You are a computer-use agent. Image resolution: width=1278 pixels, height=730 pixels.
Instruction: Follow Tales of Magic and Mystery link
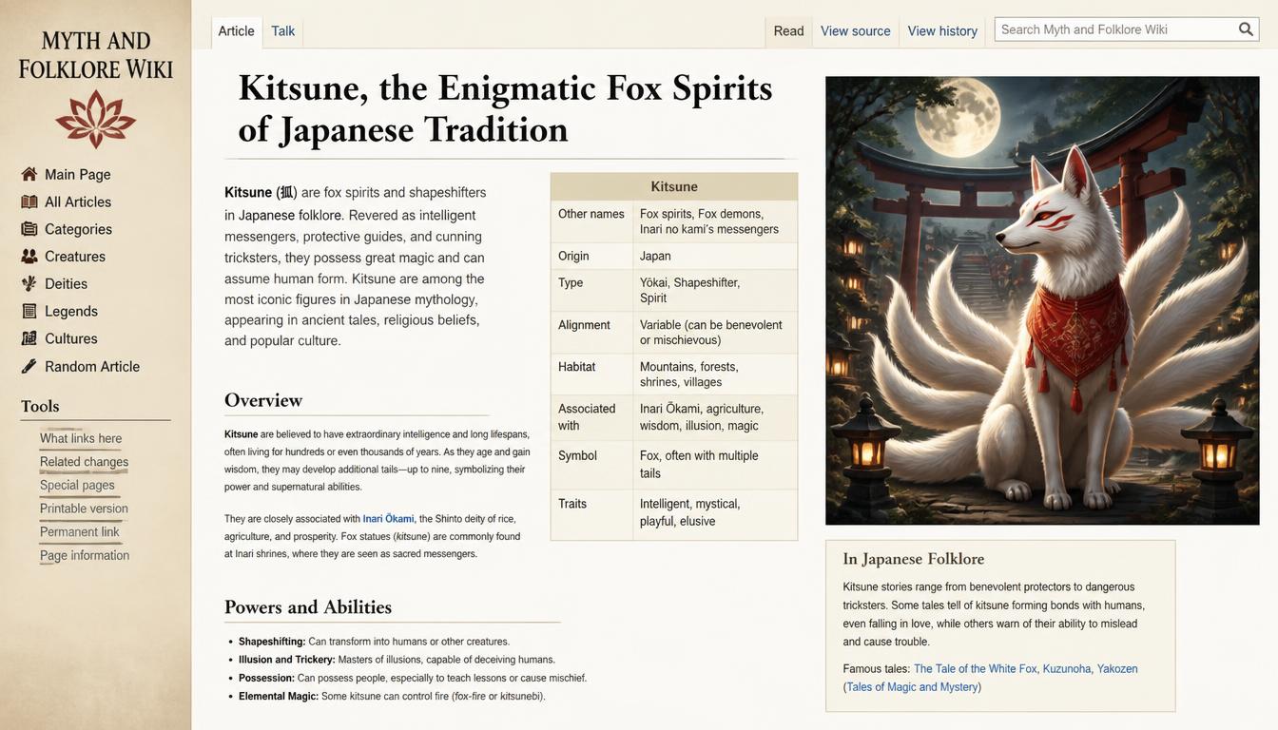(x=912, y=687)
